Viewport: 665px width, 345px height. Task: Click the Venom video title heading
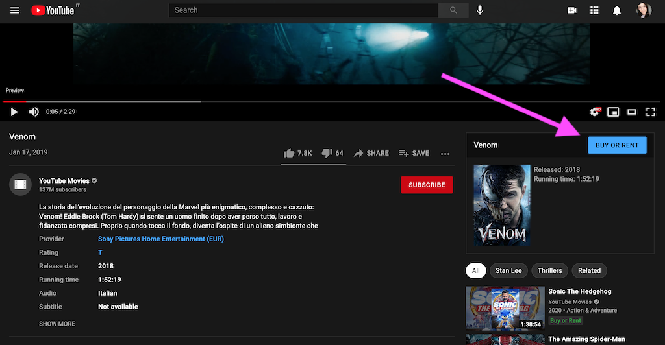23,137
